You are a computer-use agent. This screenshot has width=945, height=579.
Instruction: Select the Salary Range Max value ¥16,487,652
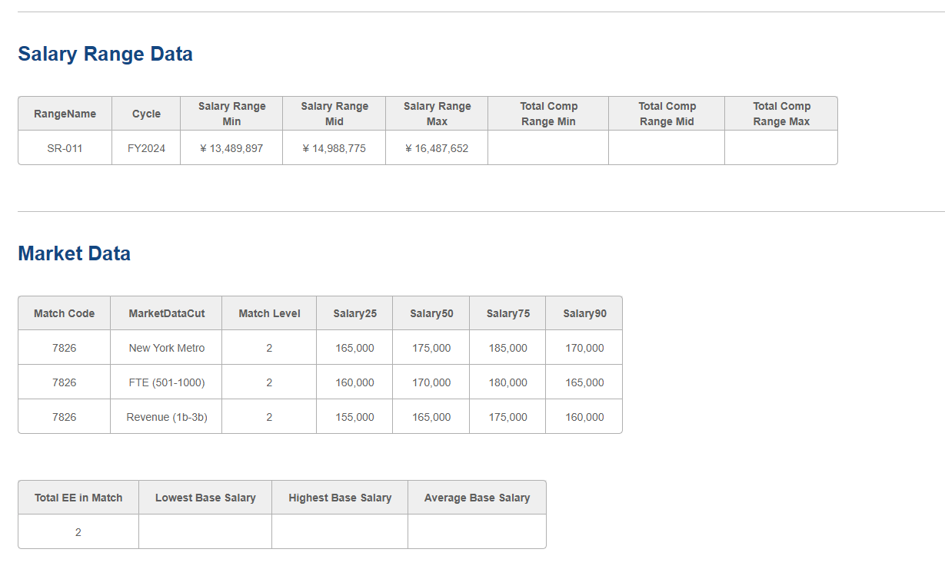tap(436, 147)
